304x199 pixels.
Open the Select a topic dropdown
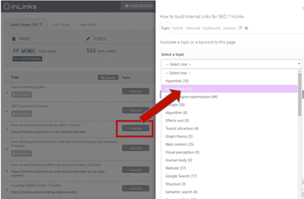click(231, 64)
